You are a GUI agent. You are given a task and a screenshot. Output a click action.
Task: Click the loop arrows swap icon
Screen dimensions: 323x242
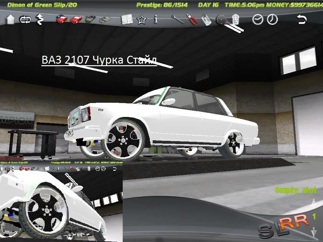click(25, 20)
